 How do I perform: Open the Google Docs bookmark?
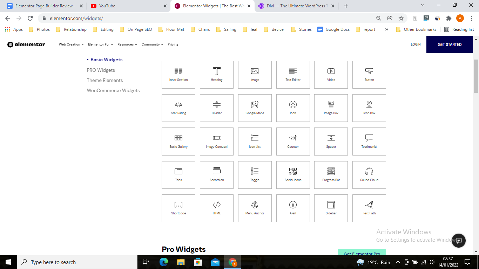pyautogui.click(x=333, y=29)
